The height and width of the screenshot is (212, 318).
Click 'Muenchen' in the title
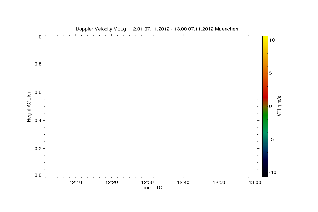(x=227, y=29)
